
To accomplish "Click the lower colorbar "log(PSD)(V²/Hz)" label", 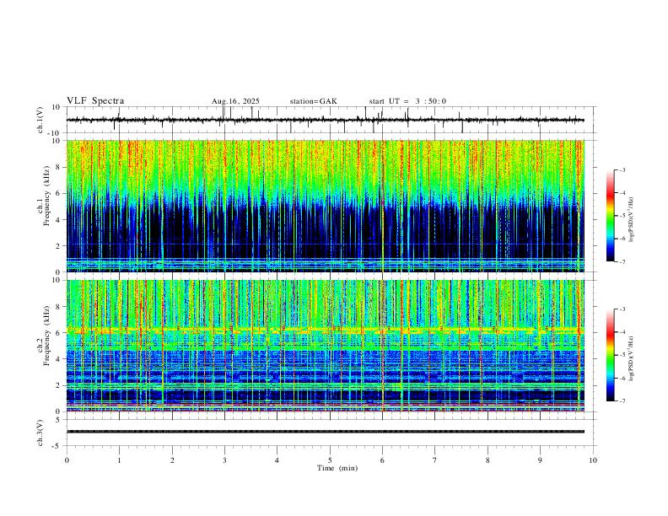I will pos(632,358).
